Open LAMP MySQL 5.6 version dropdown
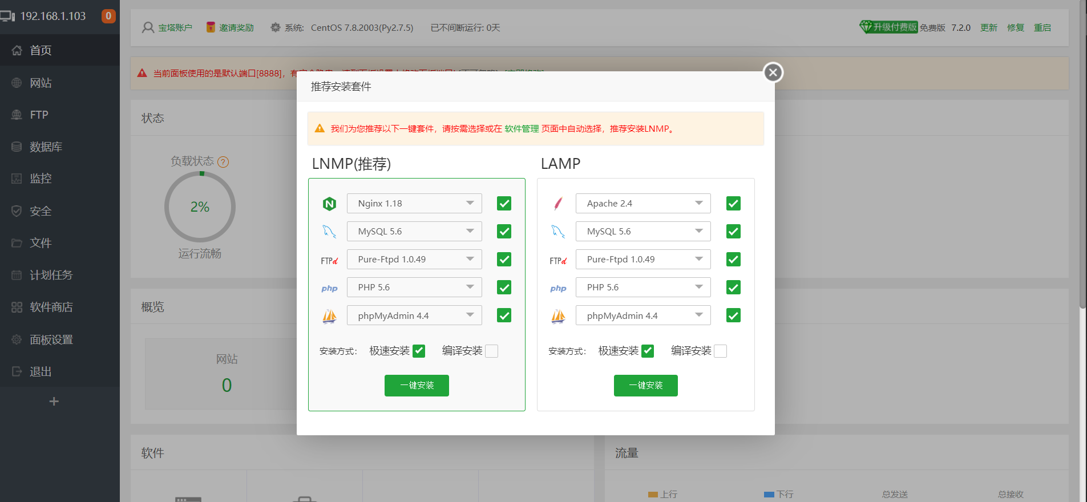1087x502 pixels. (x=643, y=232)
